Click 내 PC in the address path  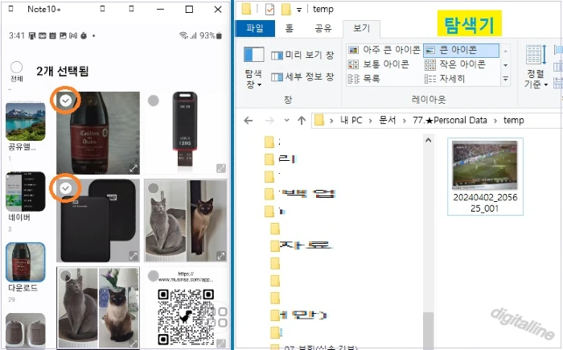[x=351, y=121]
